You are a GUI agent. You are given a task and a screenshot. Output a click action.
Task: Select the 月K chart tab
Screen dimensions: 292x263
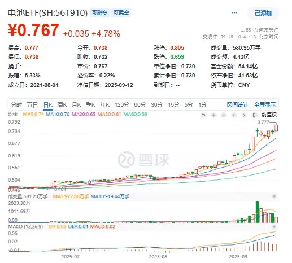coord(76,104)
